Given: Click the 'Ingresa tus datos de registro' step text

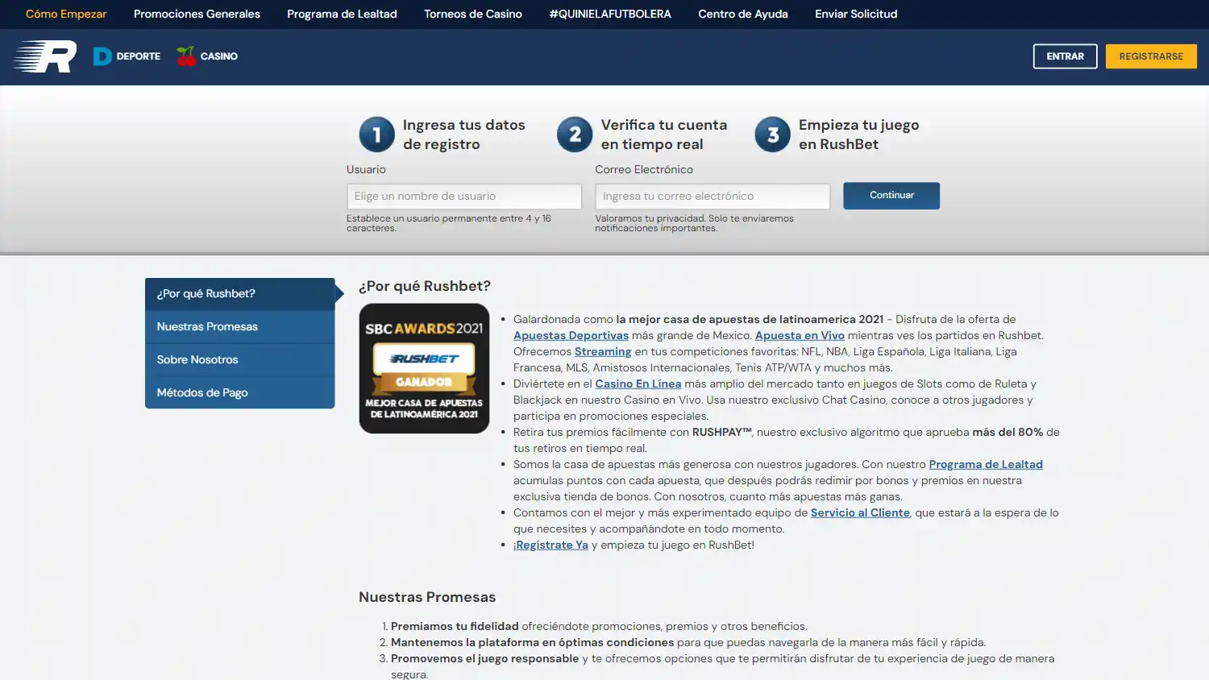Looking at the screenshot, I should (x=464, y=135).
